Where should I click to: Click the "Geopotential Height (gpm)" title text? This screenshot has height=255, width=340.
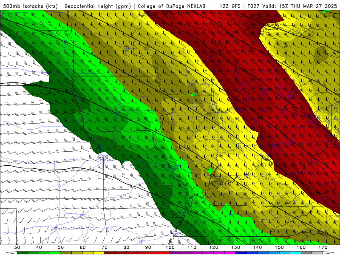point(98,6)
